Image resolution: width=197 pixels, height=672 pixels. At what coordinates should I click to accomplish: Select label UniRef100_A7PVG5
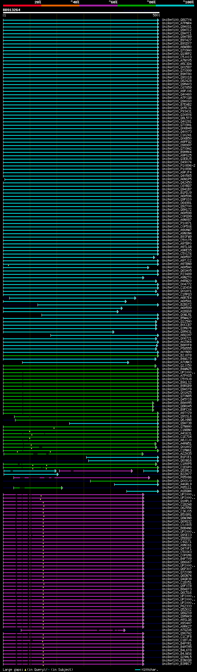pos(177,376)
